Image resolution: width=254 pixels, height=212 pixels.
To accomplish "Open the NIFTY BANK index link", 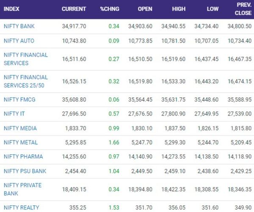I will tap(19, 26).
